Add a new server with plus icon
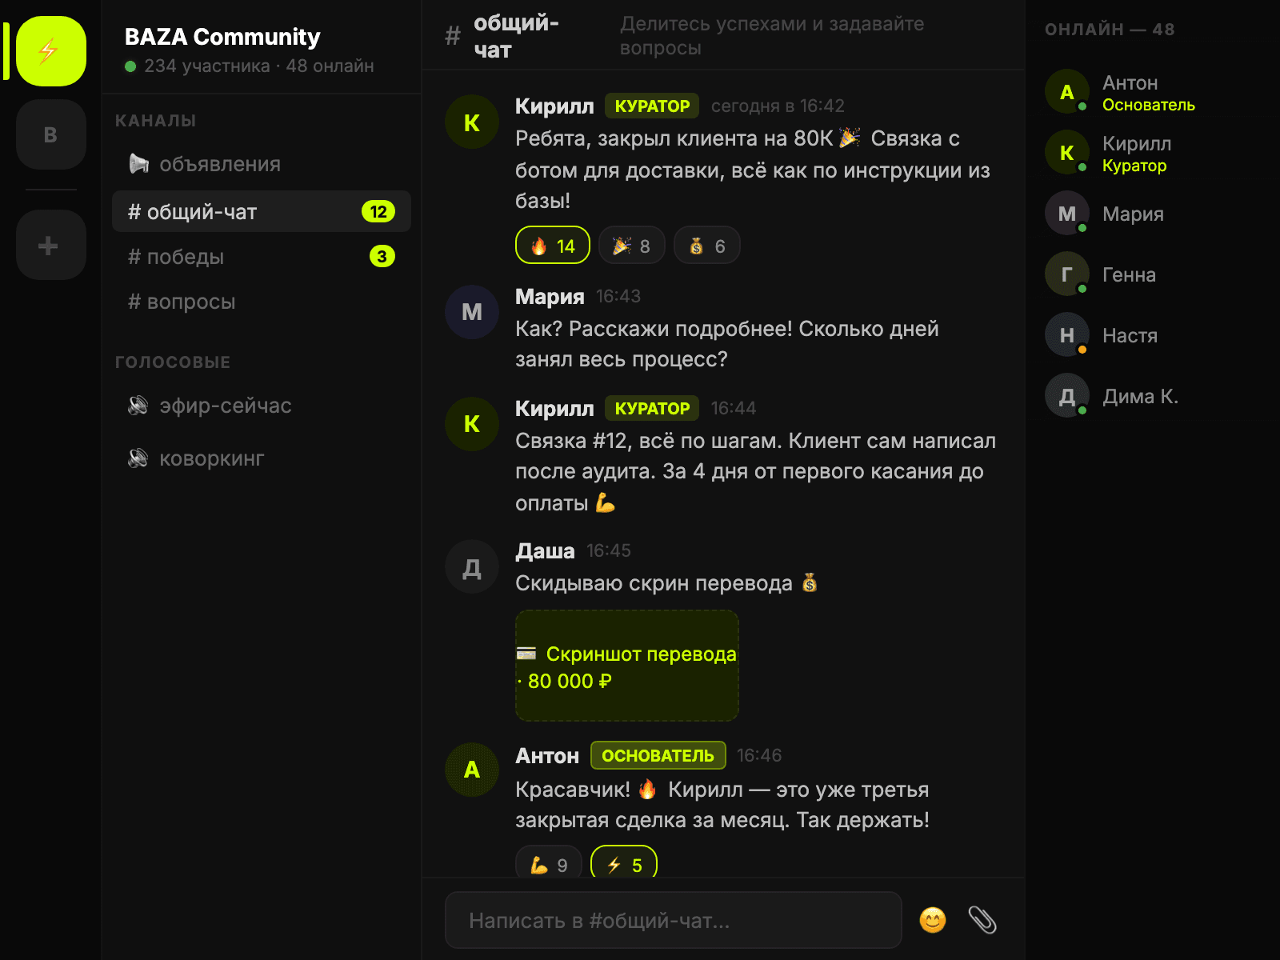The width and height of the screenshot is (1280, 960). [50, 245]
